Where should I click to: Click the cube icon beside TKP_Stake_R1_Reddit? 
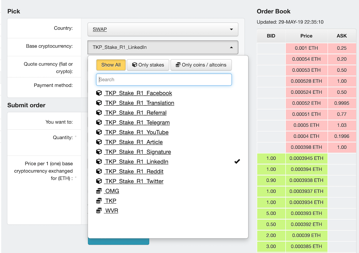coord(99,171)
